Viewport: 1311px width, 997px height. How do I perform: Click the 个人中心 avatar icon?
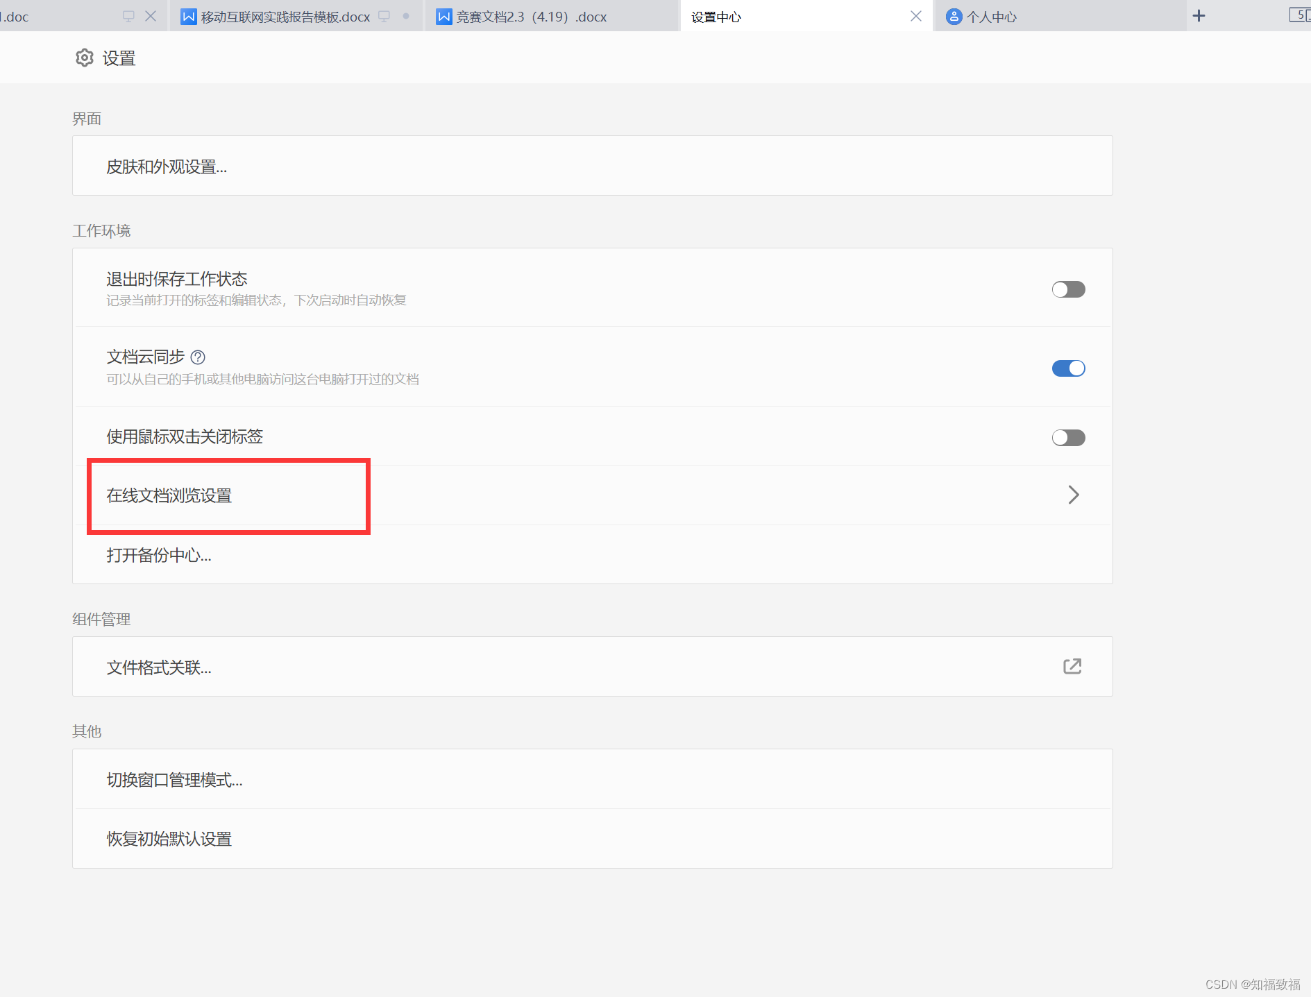click(954, 17)
